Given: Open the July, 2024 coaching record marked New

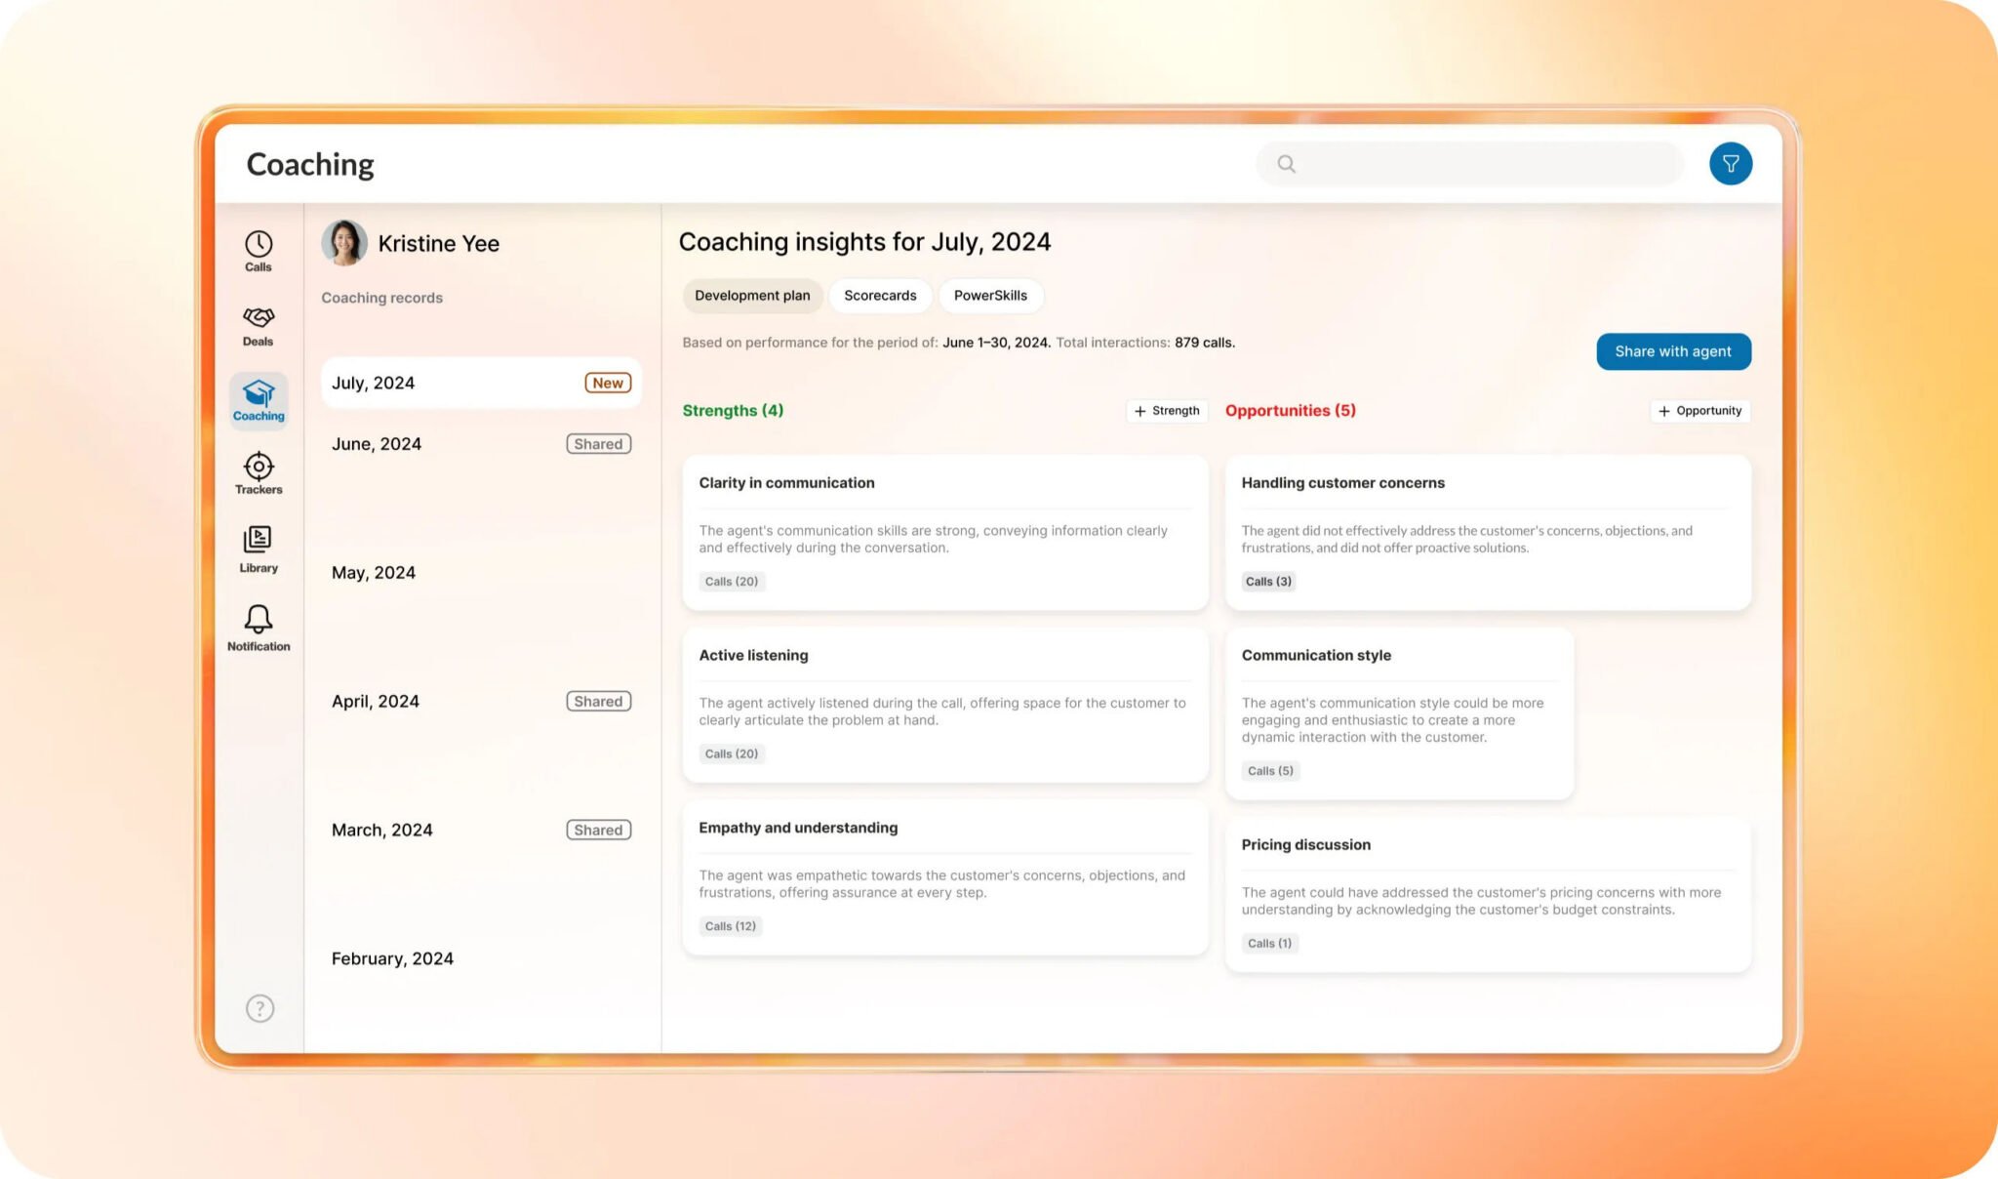Looking at the screenshot, I should pos(480,383).
